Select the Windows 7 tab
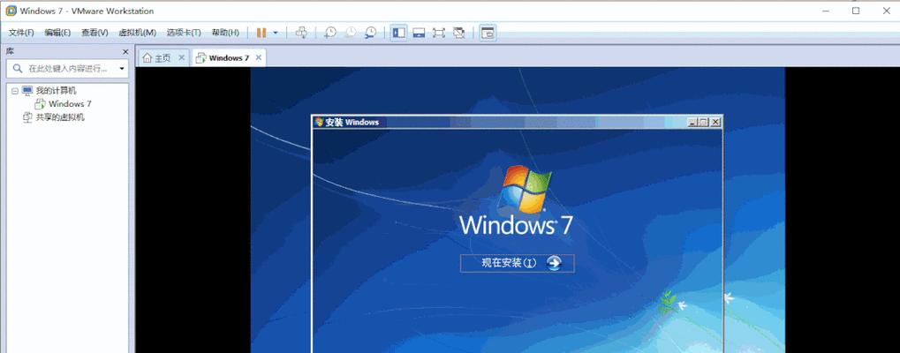 click(229, 58)
